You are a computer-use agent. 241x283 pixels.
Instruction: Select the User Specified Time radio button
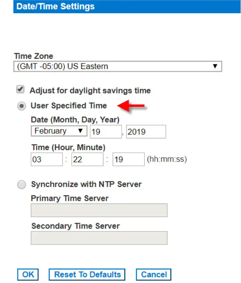point(22,106)
